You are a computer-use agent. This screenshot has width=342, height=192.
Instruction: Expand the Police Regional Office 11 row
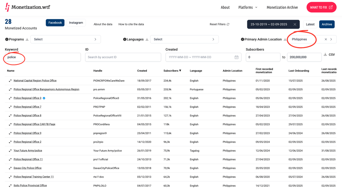pos(10,159)
